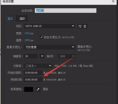The width and height of the screenshot is (118, 104).
Task: Click the start timecode field 0:00:00:00
Action: point(33,73)
